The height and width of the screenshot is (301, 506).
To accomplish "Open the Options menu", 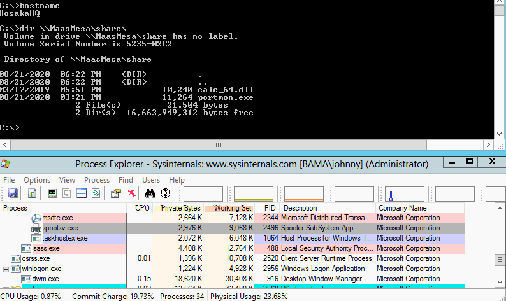I will [x=37, y=180].
